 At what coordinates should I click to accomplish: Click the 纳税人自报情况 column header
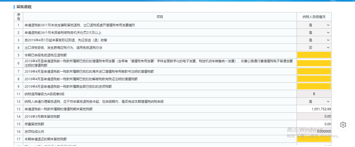pos(314,17)
